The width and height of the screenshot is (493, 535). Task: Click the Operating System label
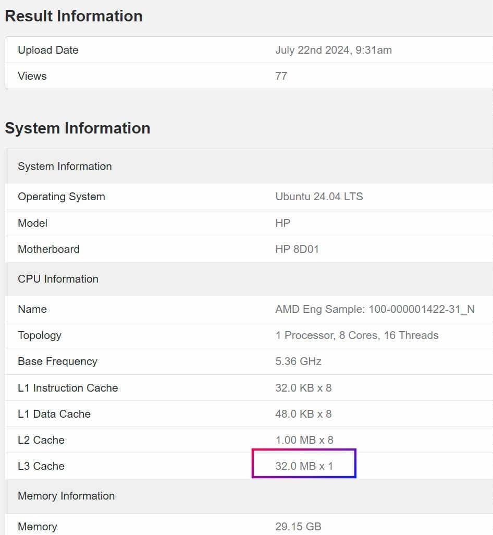61,197
